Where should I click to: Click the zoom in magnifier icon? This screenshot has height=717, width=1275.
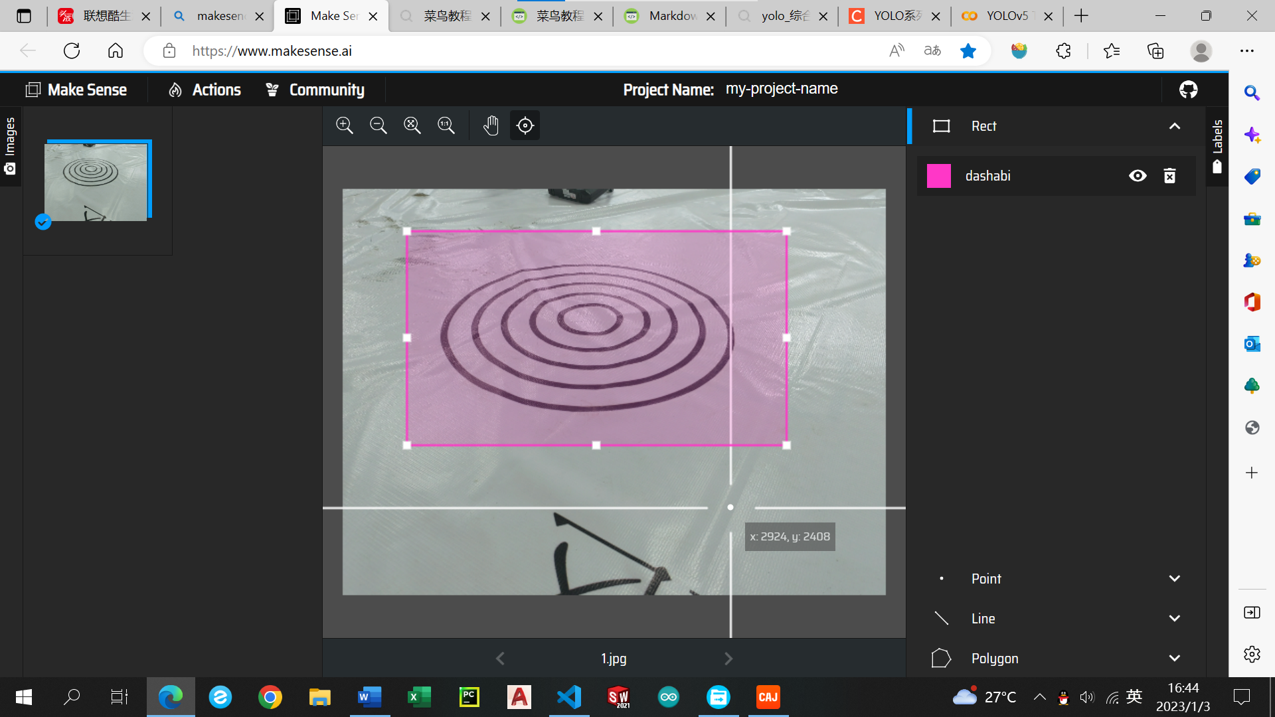point(344,125)
